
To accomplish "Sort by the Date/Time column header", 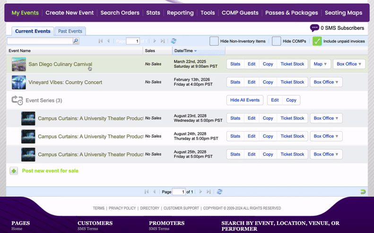I will (185, 50).
